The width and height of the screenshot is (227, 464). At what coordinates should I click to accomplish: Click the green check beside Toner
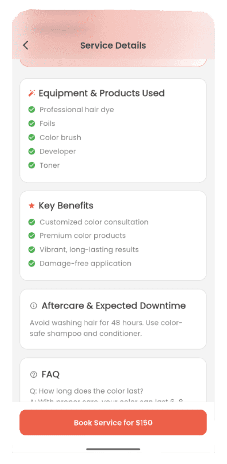pos(32,165)
